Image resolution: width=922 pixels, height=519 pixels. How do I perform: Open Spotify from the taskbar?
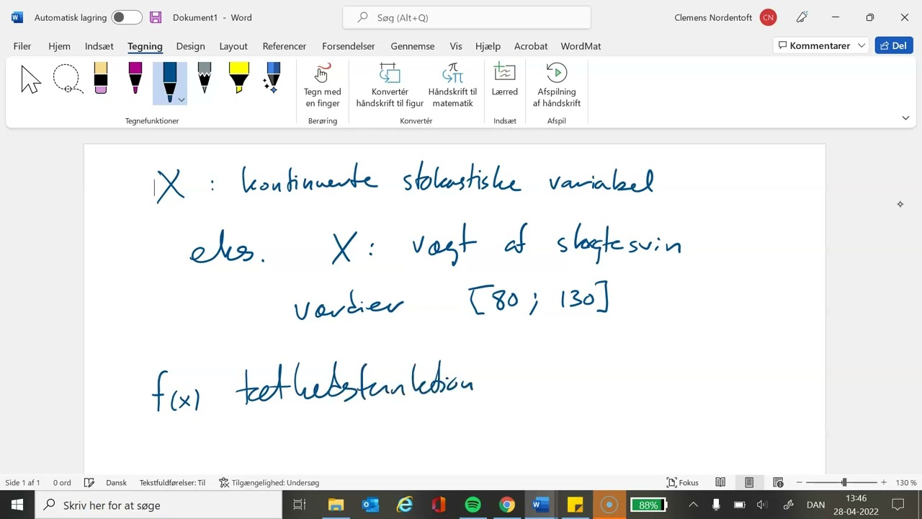pyautogui.click(x=473, y=505)
